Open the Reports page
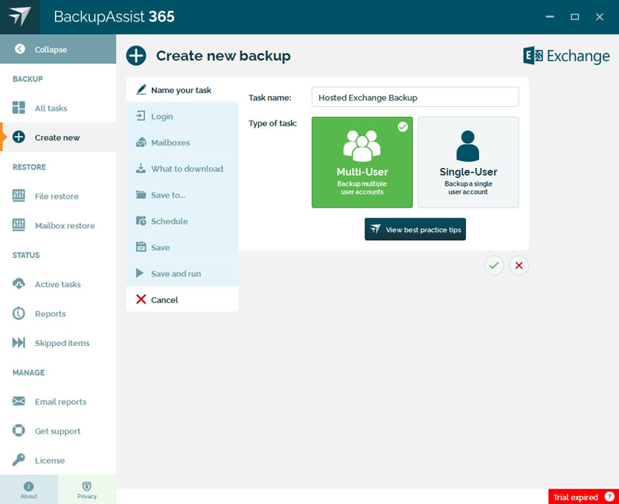619x504 pixels. pos(58,314)
